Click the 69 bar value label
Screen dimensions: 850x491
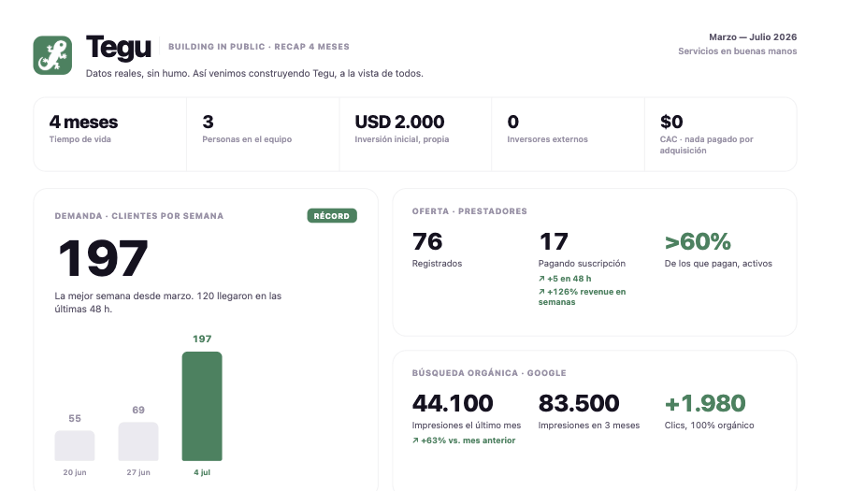click(x=138, y=410)
